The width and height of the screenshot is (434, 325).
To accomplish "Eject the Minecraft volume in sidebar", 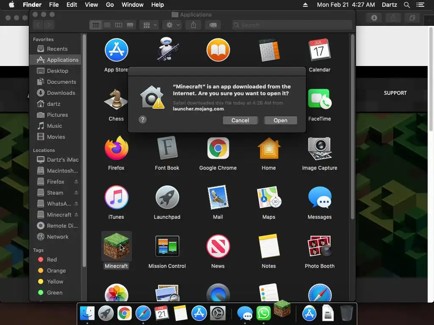I will [76, 215].
